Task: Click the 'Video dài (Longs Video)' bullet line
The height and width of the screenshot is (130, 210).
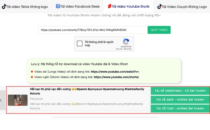Action: 87,72
